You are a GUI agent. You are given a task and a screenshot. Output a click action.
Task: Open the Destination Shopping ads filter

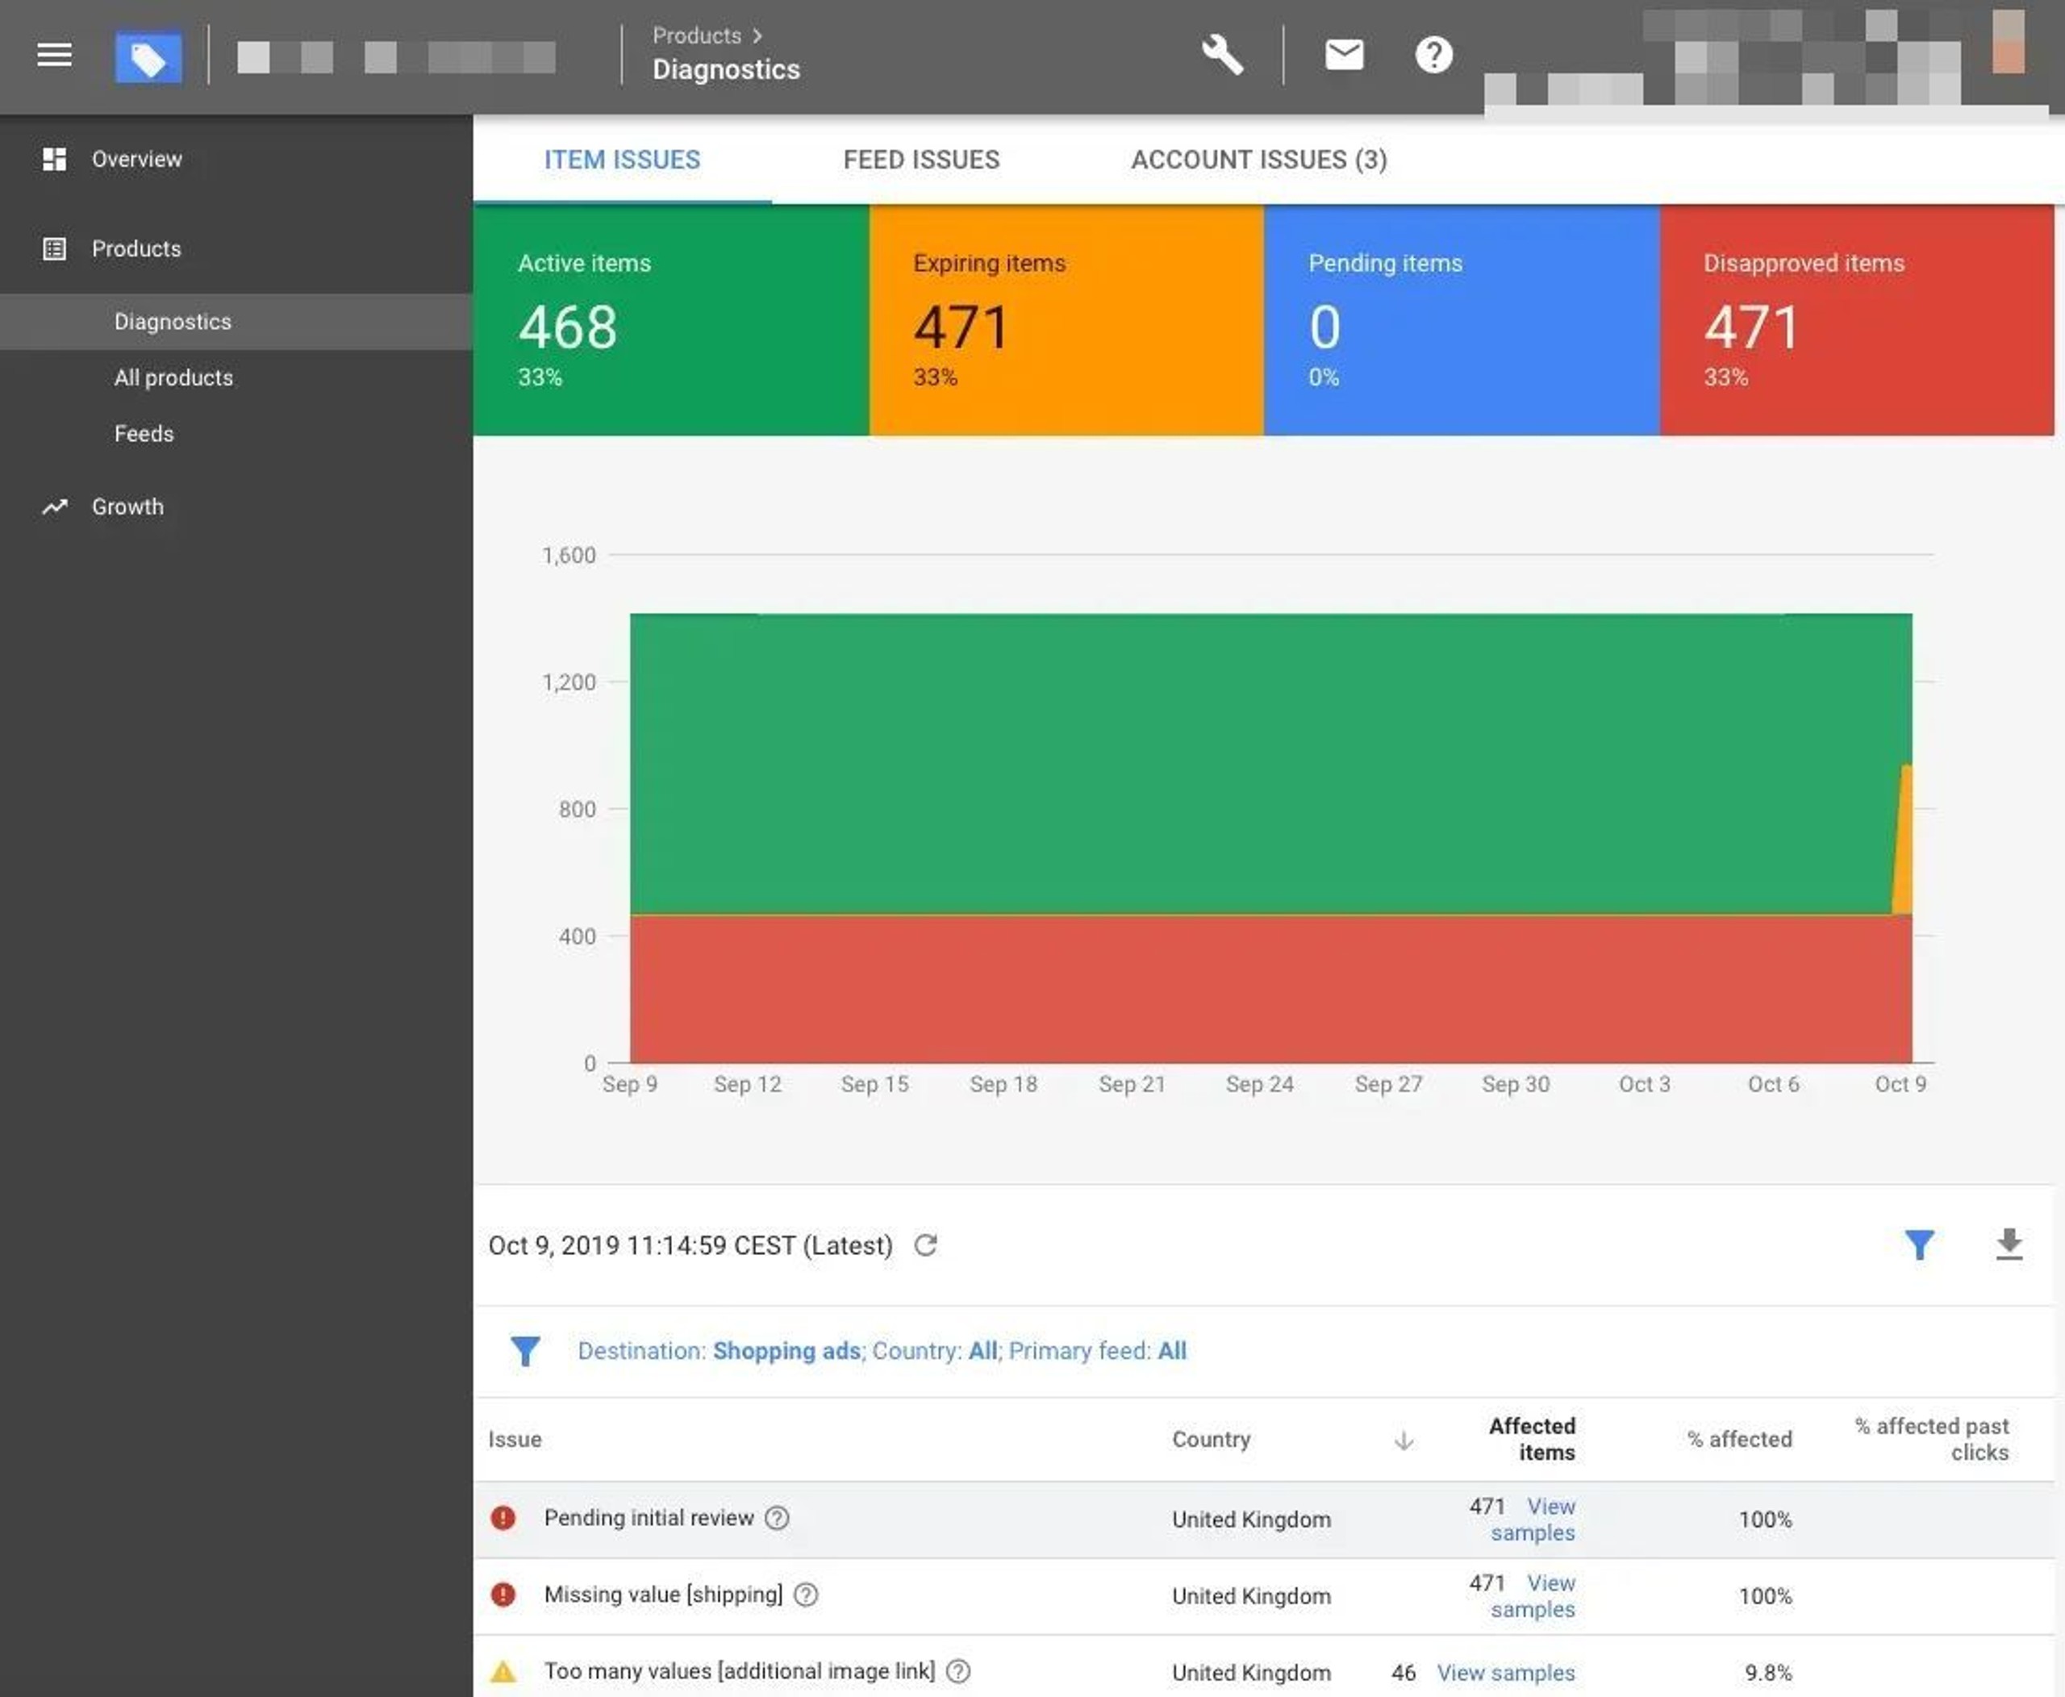786,1351
